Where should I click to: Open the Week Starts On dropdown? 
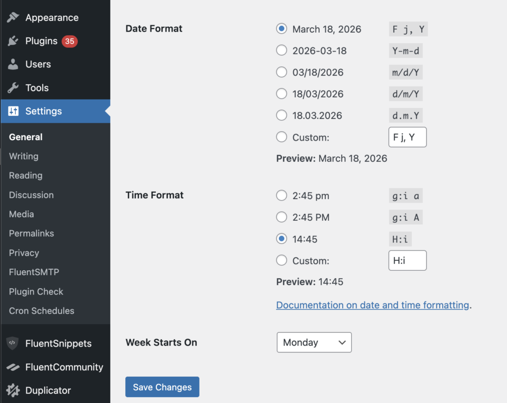coord(314,342)
